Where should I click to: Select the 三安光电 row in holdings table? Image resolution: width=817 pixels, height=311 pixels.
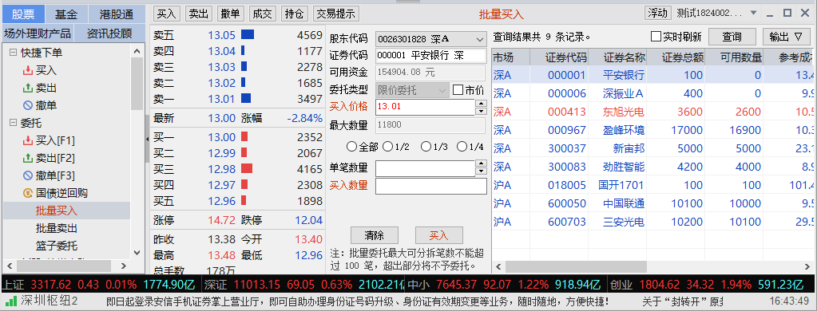click(x=654, y=222)
